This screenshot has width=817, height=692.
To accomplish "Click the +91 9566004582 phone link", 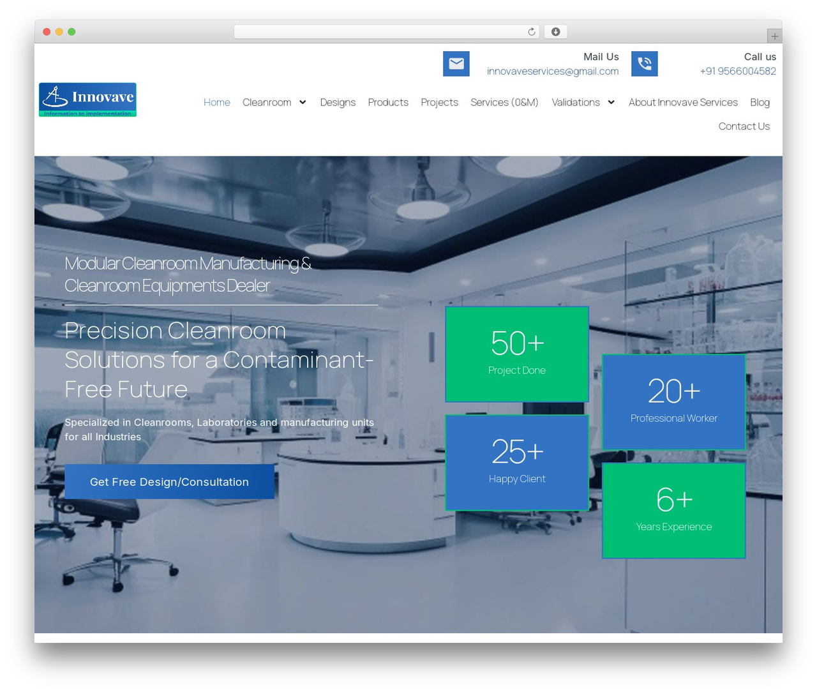I will 738,71.
